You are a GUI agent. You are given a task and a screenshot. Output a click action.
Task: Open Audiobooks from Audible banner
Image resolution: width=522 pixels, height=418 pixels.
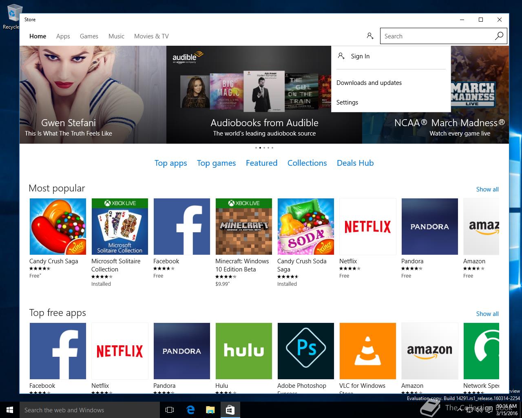coord(264,95)
